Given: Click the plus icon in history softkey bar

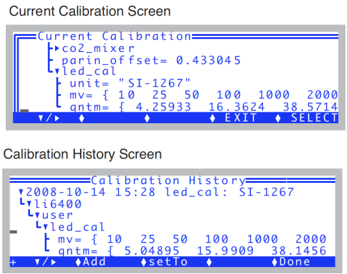Looking at the screenshot, I should [x=13, y=262].
